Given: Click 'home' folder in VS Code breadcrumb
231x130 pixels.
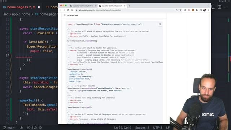Looking at the screenshot, I should [x=26, y=14].
